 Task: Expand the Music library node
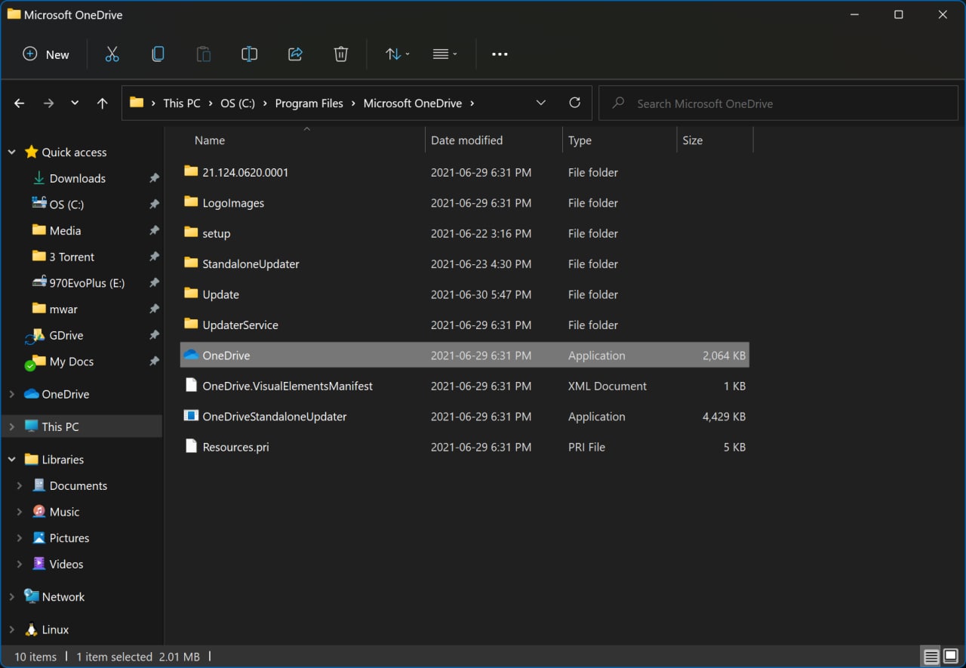(x=20, y=512)
